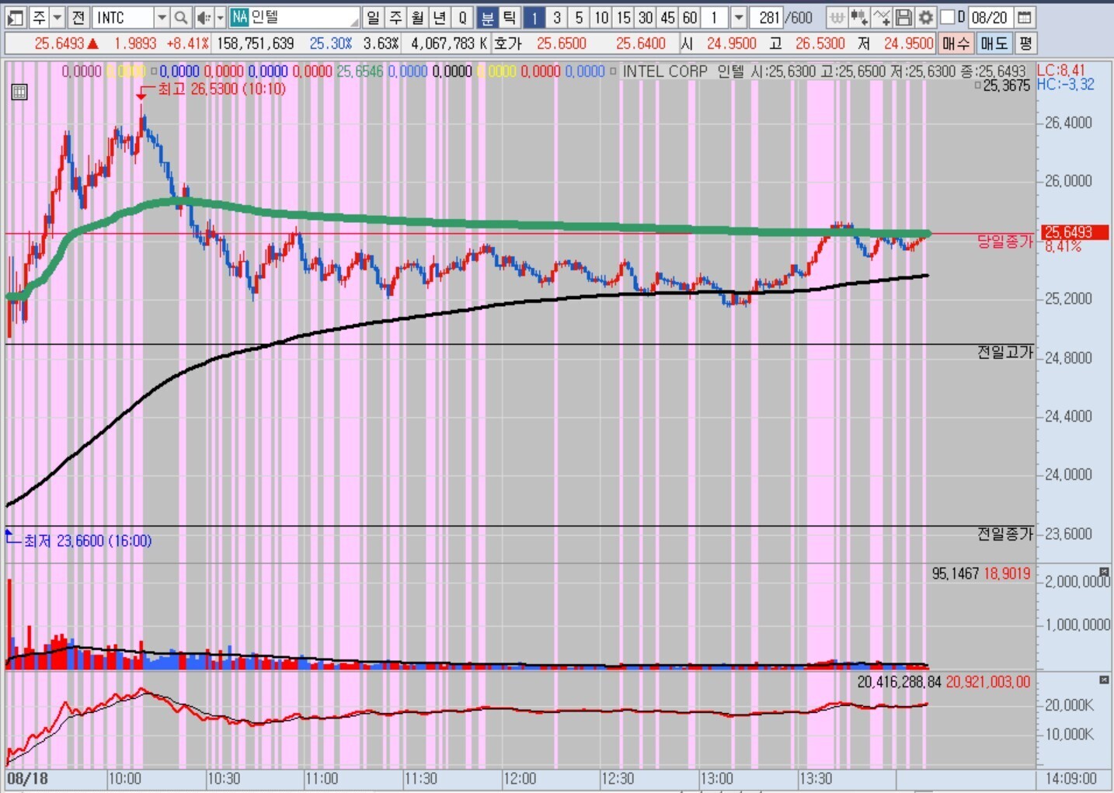Select the 틱 tick chart tab
The image size is (1114, 793).
(x=509, y=17)
